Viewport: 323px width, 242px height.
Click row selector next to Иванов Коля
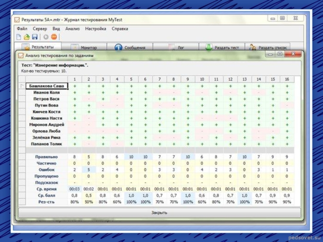coord(22,92)
